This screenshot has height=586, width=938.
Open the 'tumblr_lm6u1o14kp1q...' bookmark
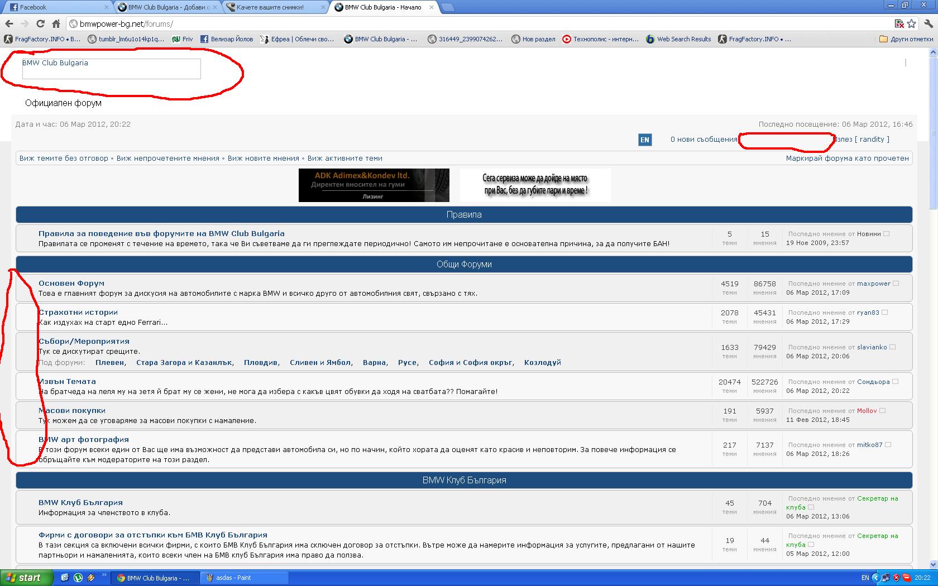point(126,39)
